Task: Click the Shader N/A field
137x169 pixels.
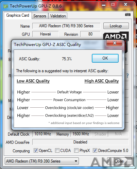Action: [118, 134]
